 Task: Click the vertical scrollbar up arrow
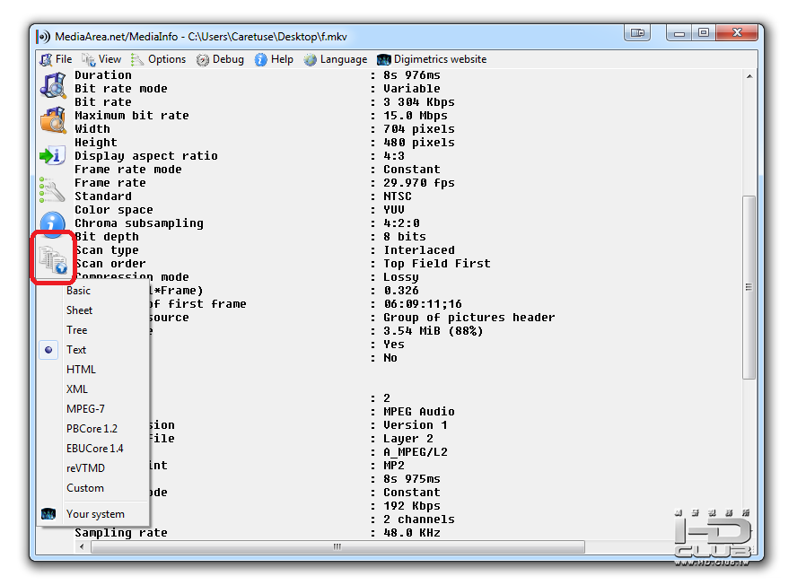749,77
